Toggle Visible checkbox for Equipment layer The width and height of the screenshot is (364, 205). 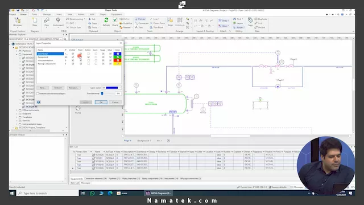click(73, 57)
